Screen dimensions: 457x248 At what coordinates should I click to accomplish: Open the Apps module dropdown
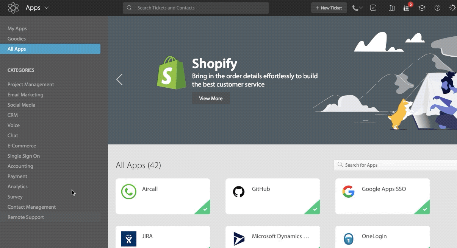[37, 8]
